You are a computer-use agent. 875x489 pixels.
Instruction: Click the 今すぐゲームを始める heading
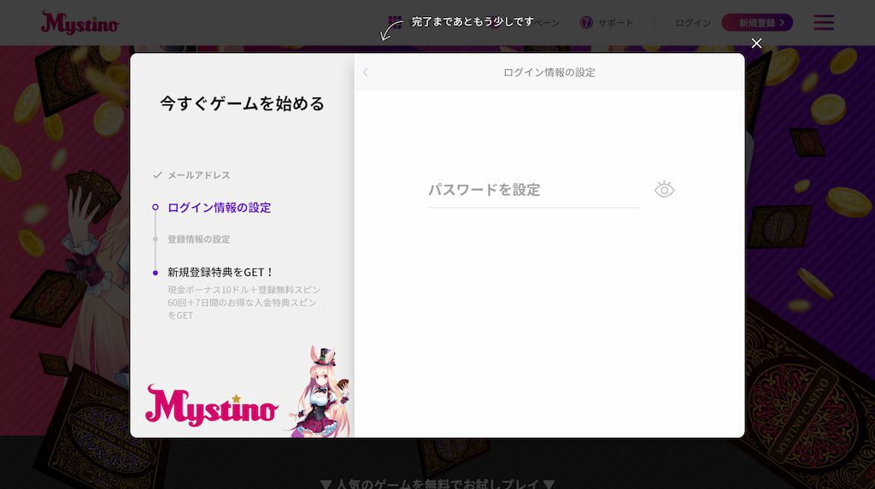click(242, 103)
